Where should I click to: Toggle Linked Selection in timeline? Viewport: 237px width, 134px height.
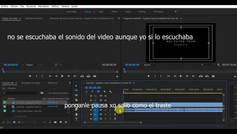[98, 91]
